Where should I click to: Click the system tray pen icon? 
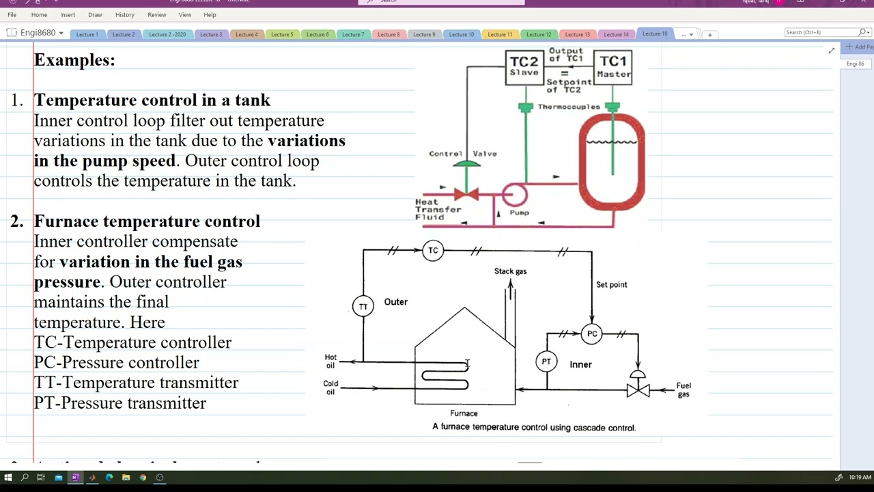(x=838, y=478)
